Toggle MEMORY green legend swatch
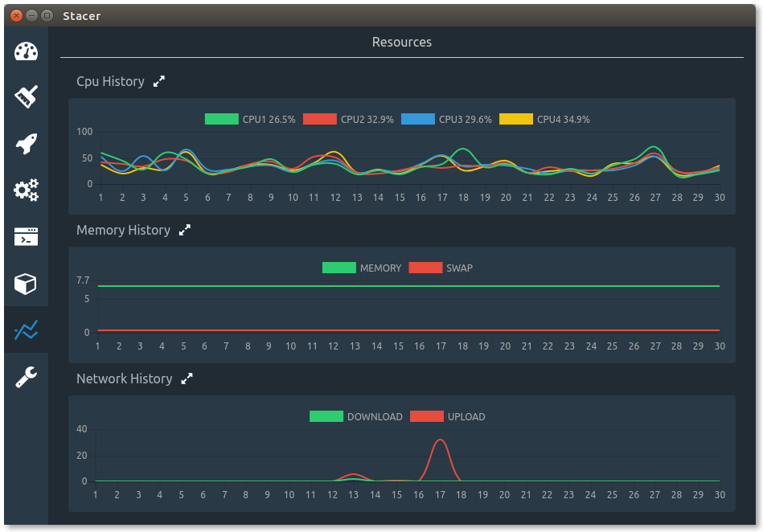The width and height of the screenshot is (763, 532). (x=339, y=268)
